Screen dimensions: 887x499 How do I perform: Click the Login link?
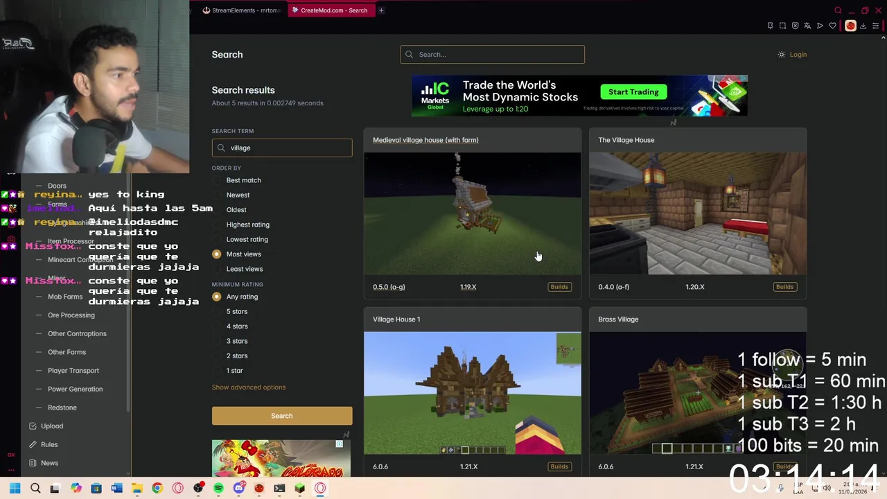tap(798, 55)
